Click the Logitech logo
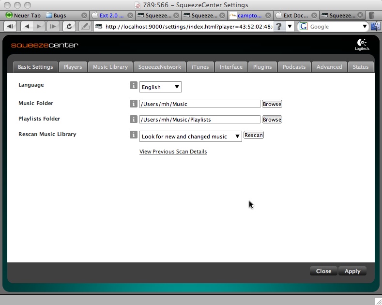Screen dimensions: 382x305 362,45
